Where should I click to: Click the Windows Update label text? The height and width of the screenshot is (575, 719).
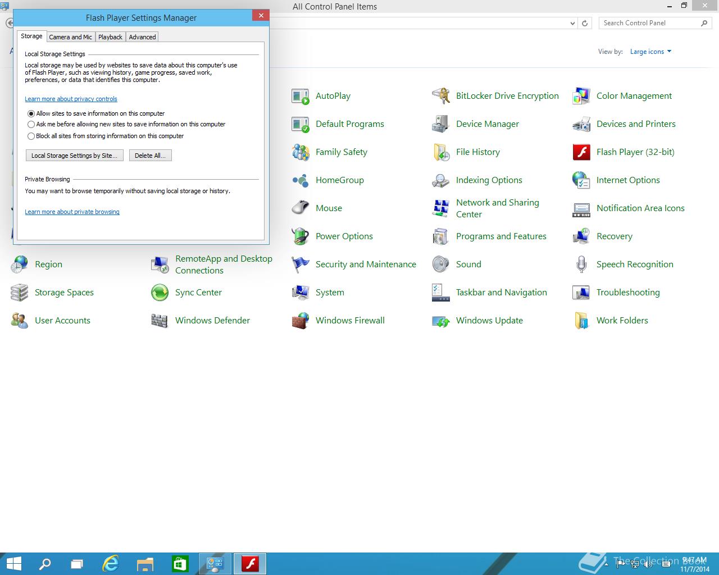489,321
